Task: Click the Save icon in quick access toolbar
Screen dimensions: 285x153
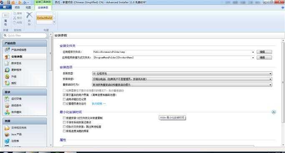Action: pos(8,2)
